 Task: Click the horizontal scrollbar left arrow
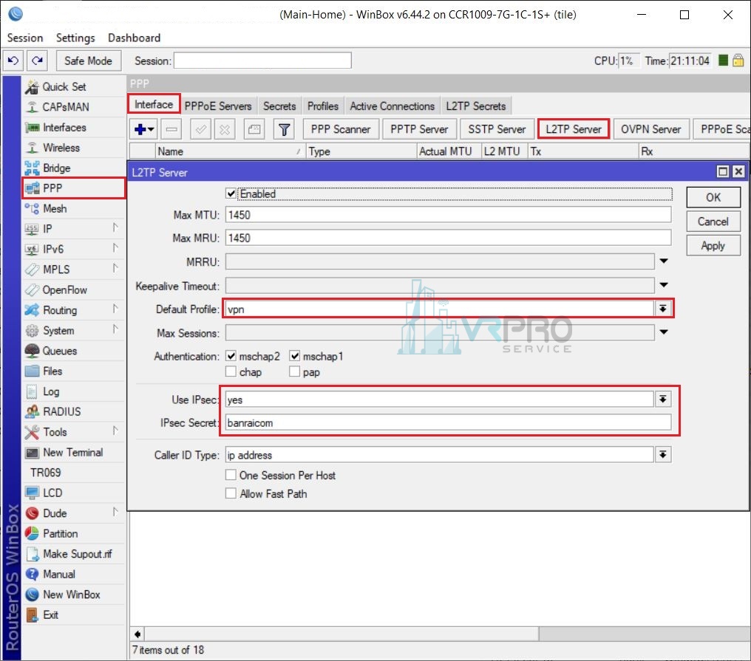click(137, 634)
